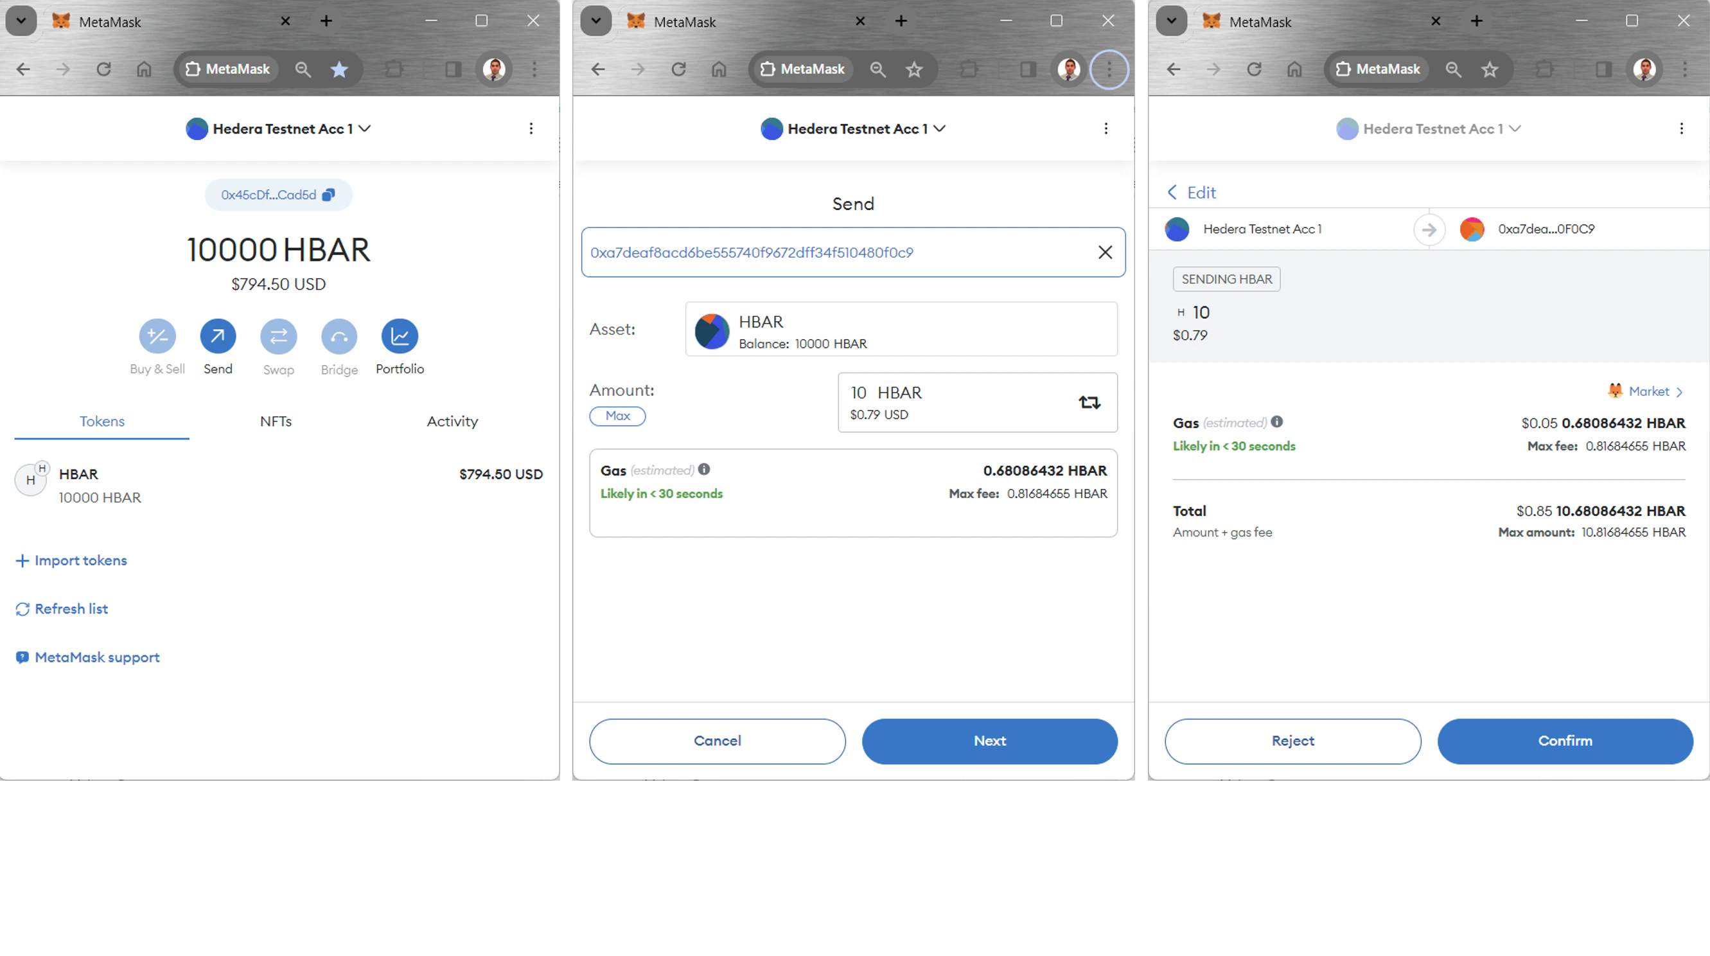Click the Max amount button
Viewport: 1710px width, 956px height.
click(617, 416)
